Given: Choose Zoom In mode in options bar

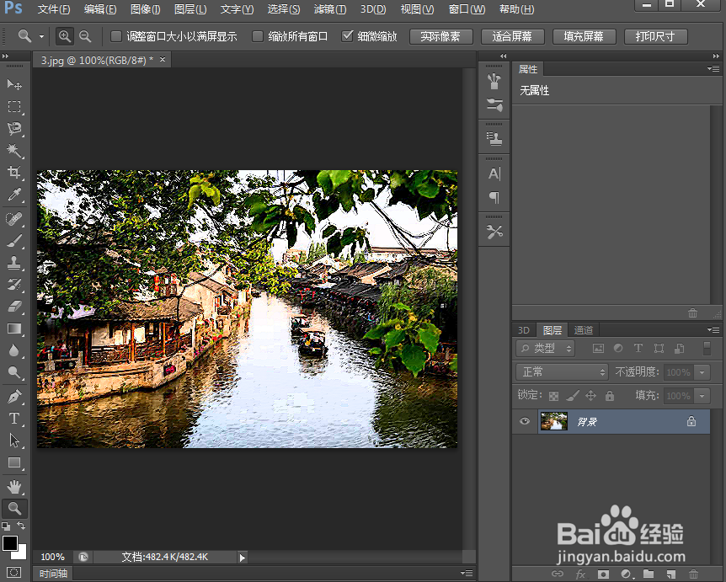Looking at the screenshot, I should pyautogui.click(x=64, y=36).
